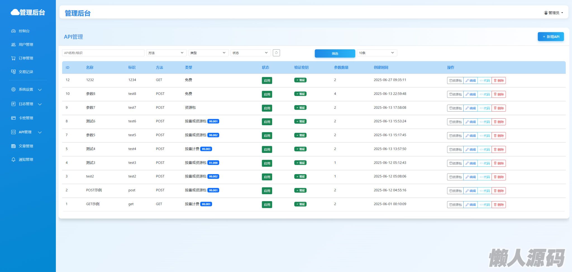Open the 方法 filter dropdown
The height and width of the screenshot is (272, 572).
[166, 53]
